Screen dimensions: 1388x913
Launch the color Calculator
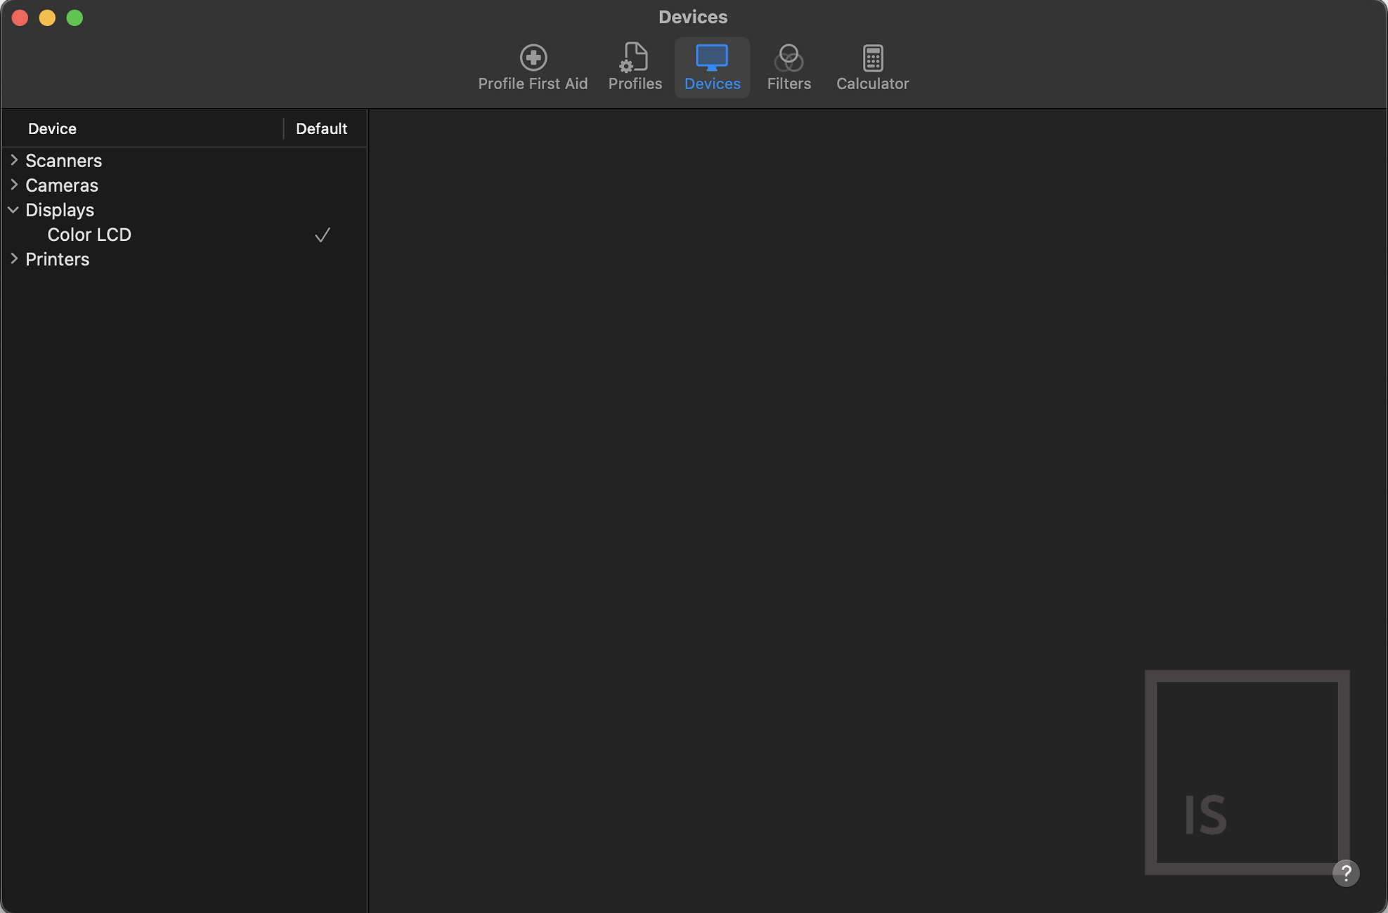click(x=872, y=67)
